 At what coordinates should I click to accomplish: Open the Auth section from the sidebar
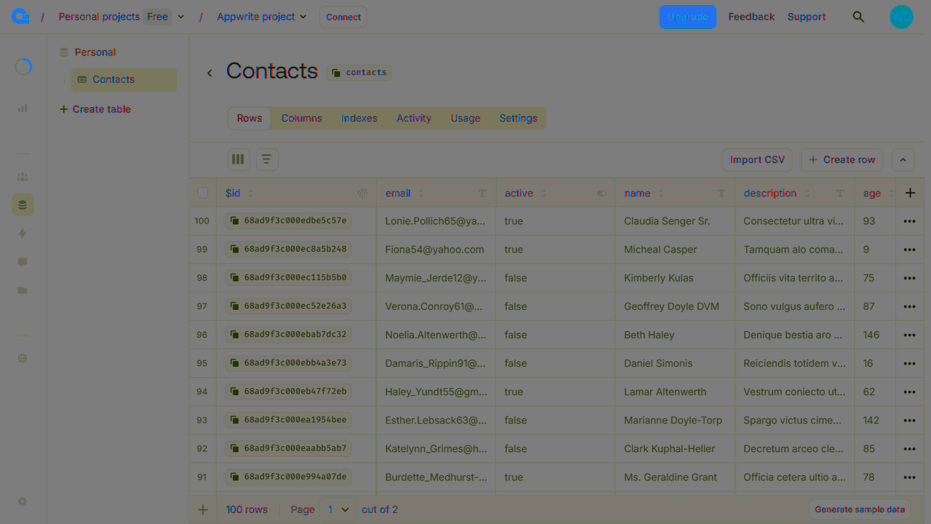tap(23, 177)
